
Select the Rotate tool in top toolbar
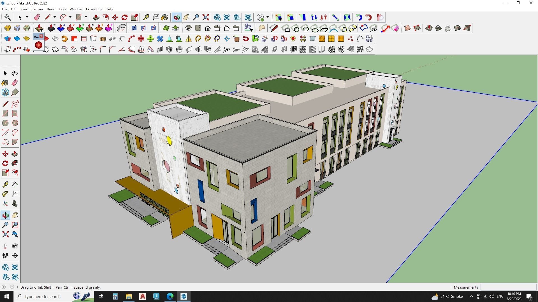pyautogui.click(x=125, y=17)
